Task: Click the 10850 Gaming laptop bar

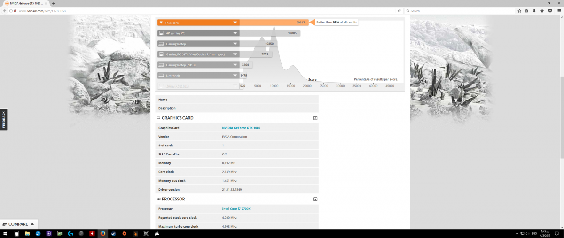Action: (258, 44)
